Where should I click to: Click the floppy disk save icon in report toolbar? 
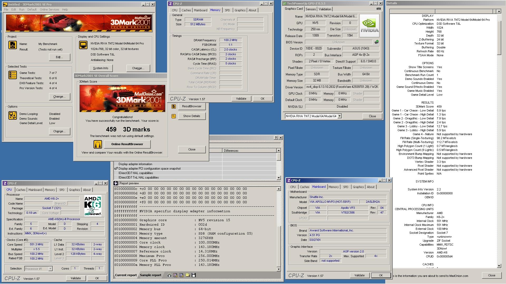coord(194,275)
